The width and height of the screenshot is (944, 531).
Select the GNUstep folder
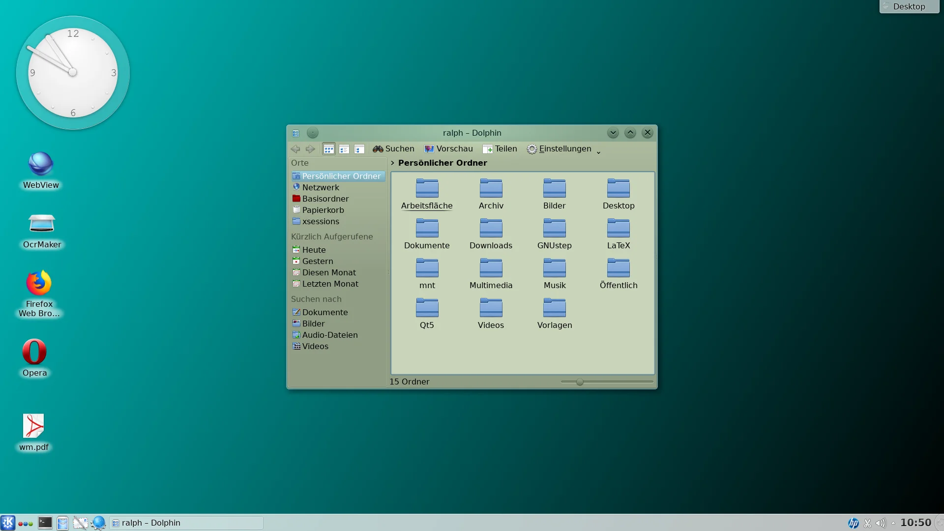tap(555, 234)
